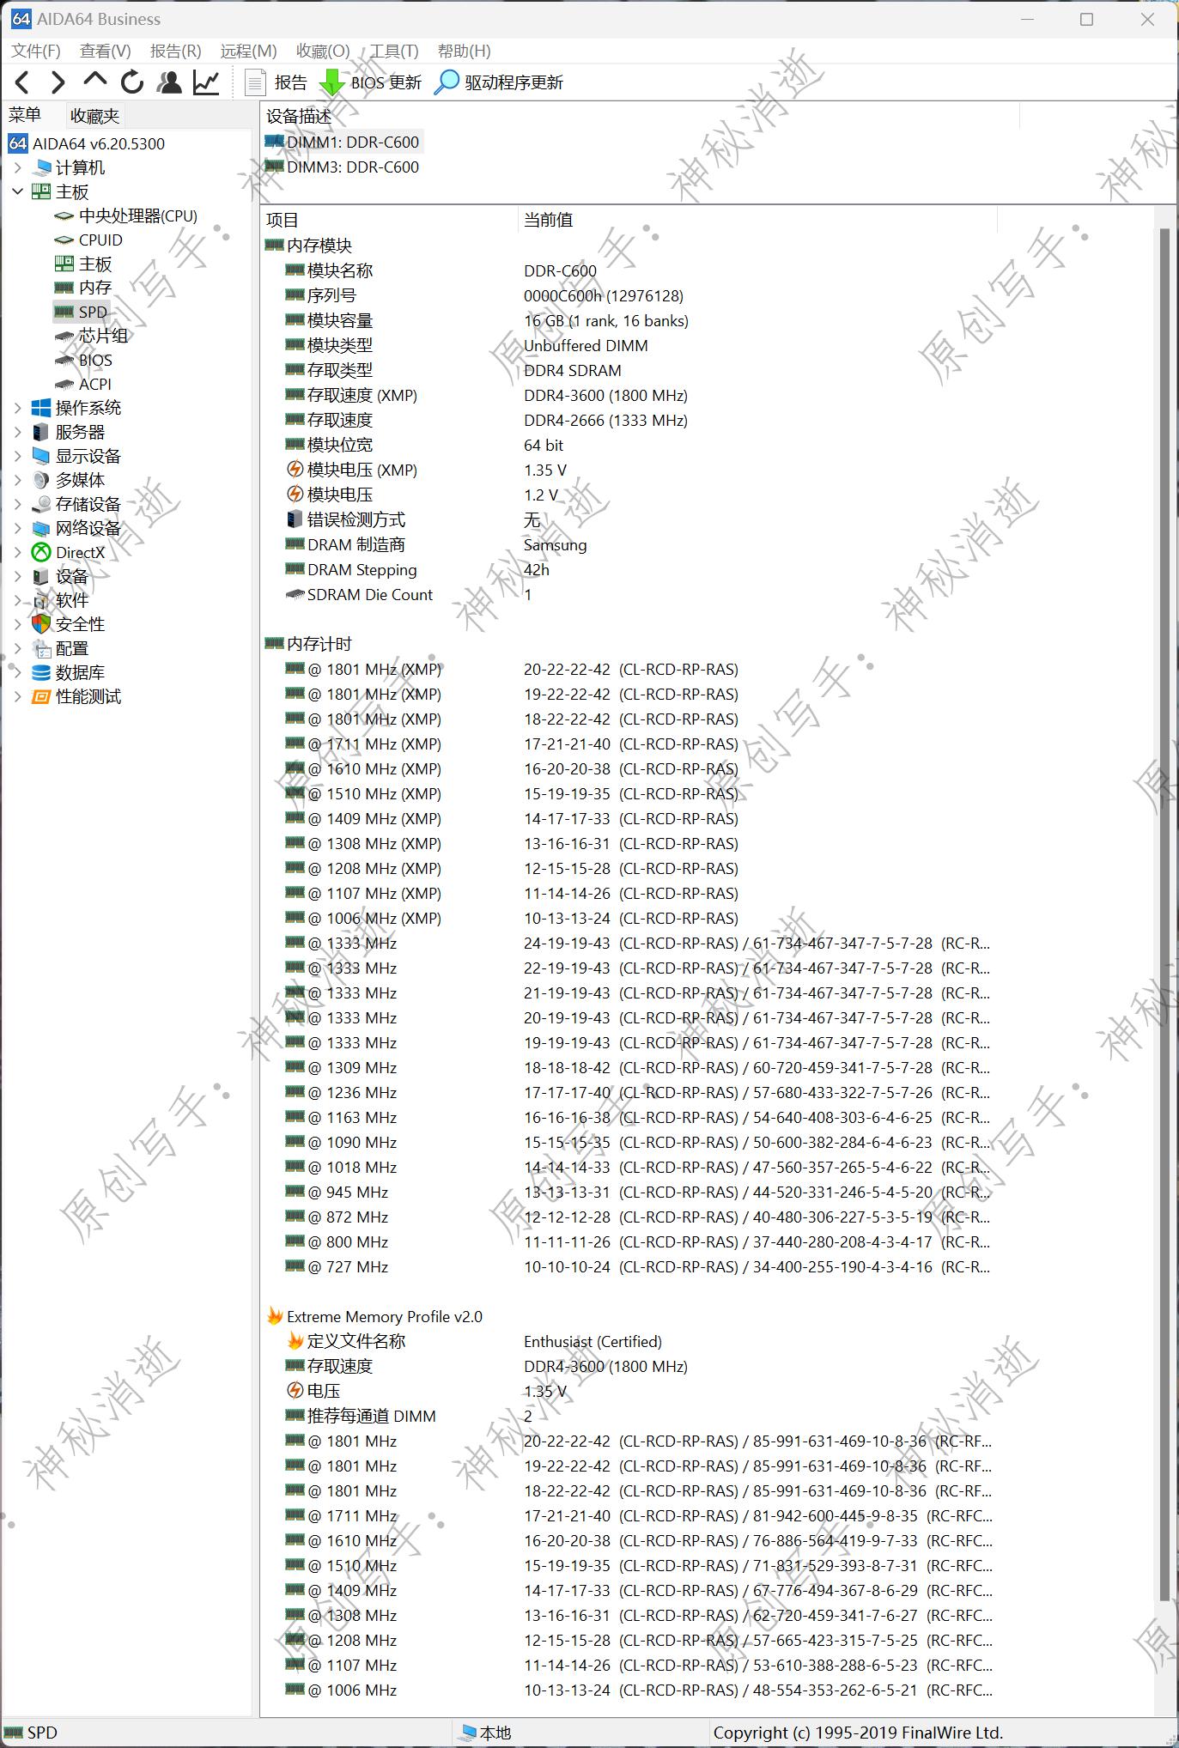Click the 操作系统 Windows logo icon
The image size is (1179, 1748).
tap(41, 408)
